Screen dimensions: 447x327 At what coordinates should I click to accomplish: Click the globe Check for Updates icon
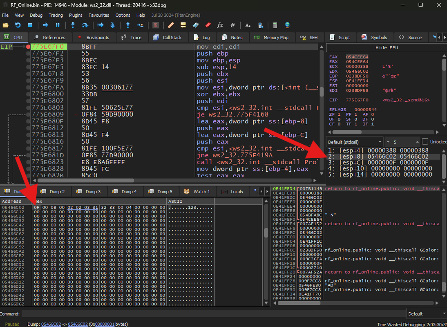[x=287, y=25]
